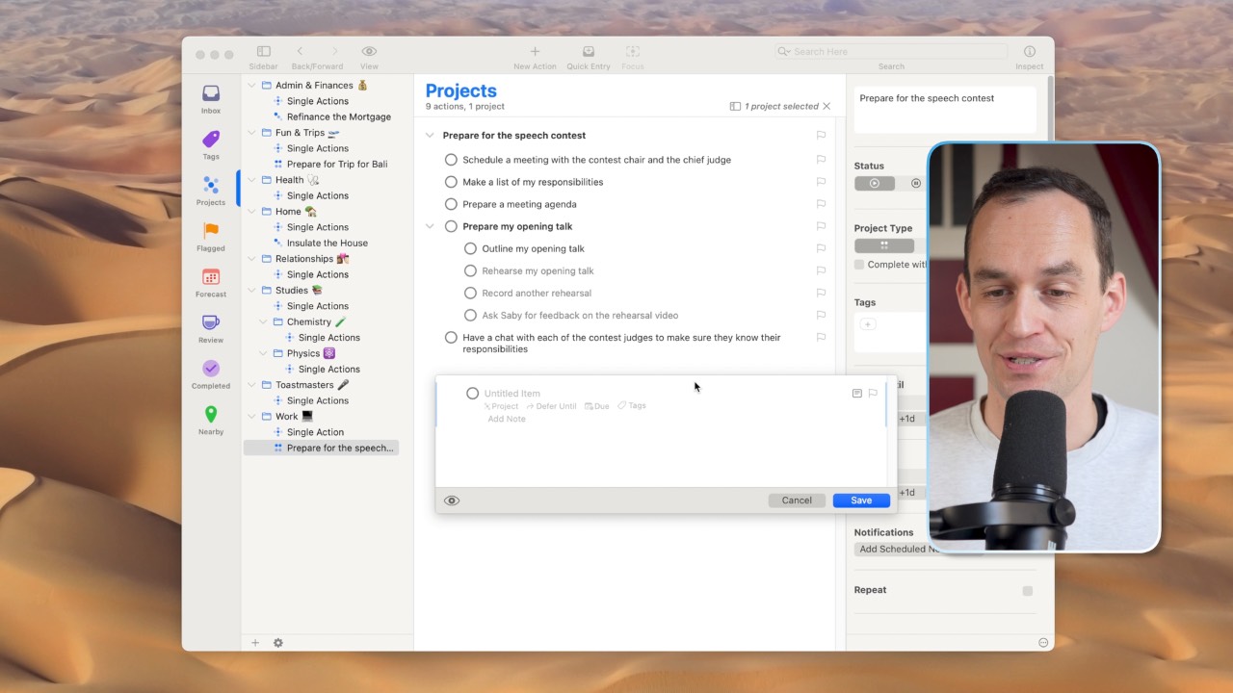
Task: Cancel the Quick Entry dialog
Action: (x=797, y=500)
